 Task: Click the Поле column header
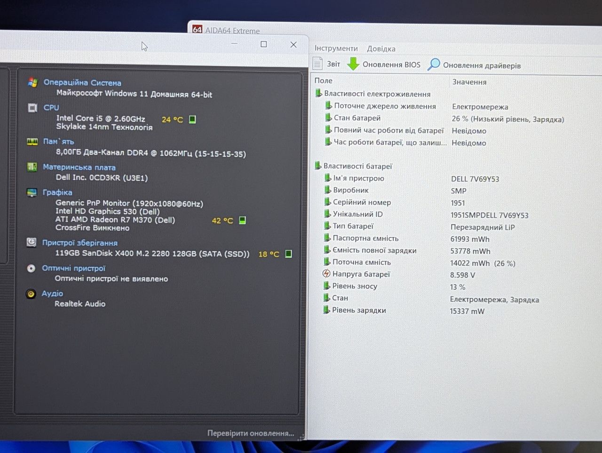click(x=324, y=80)
